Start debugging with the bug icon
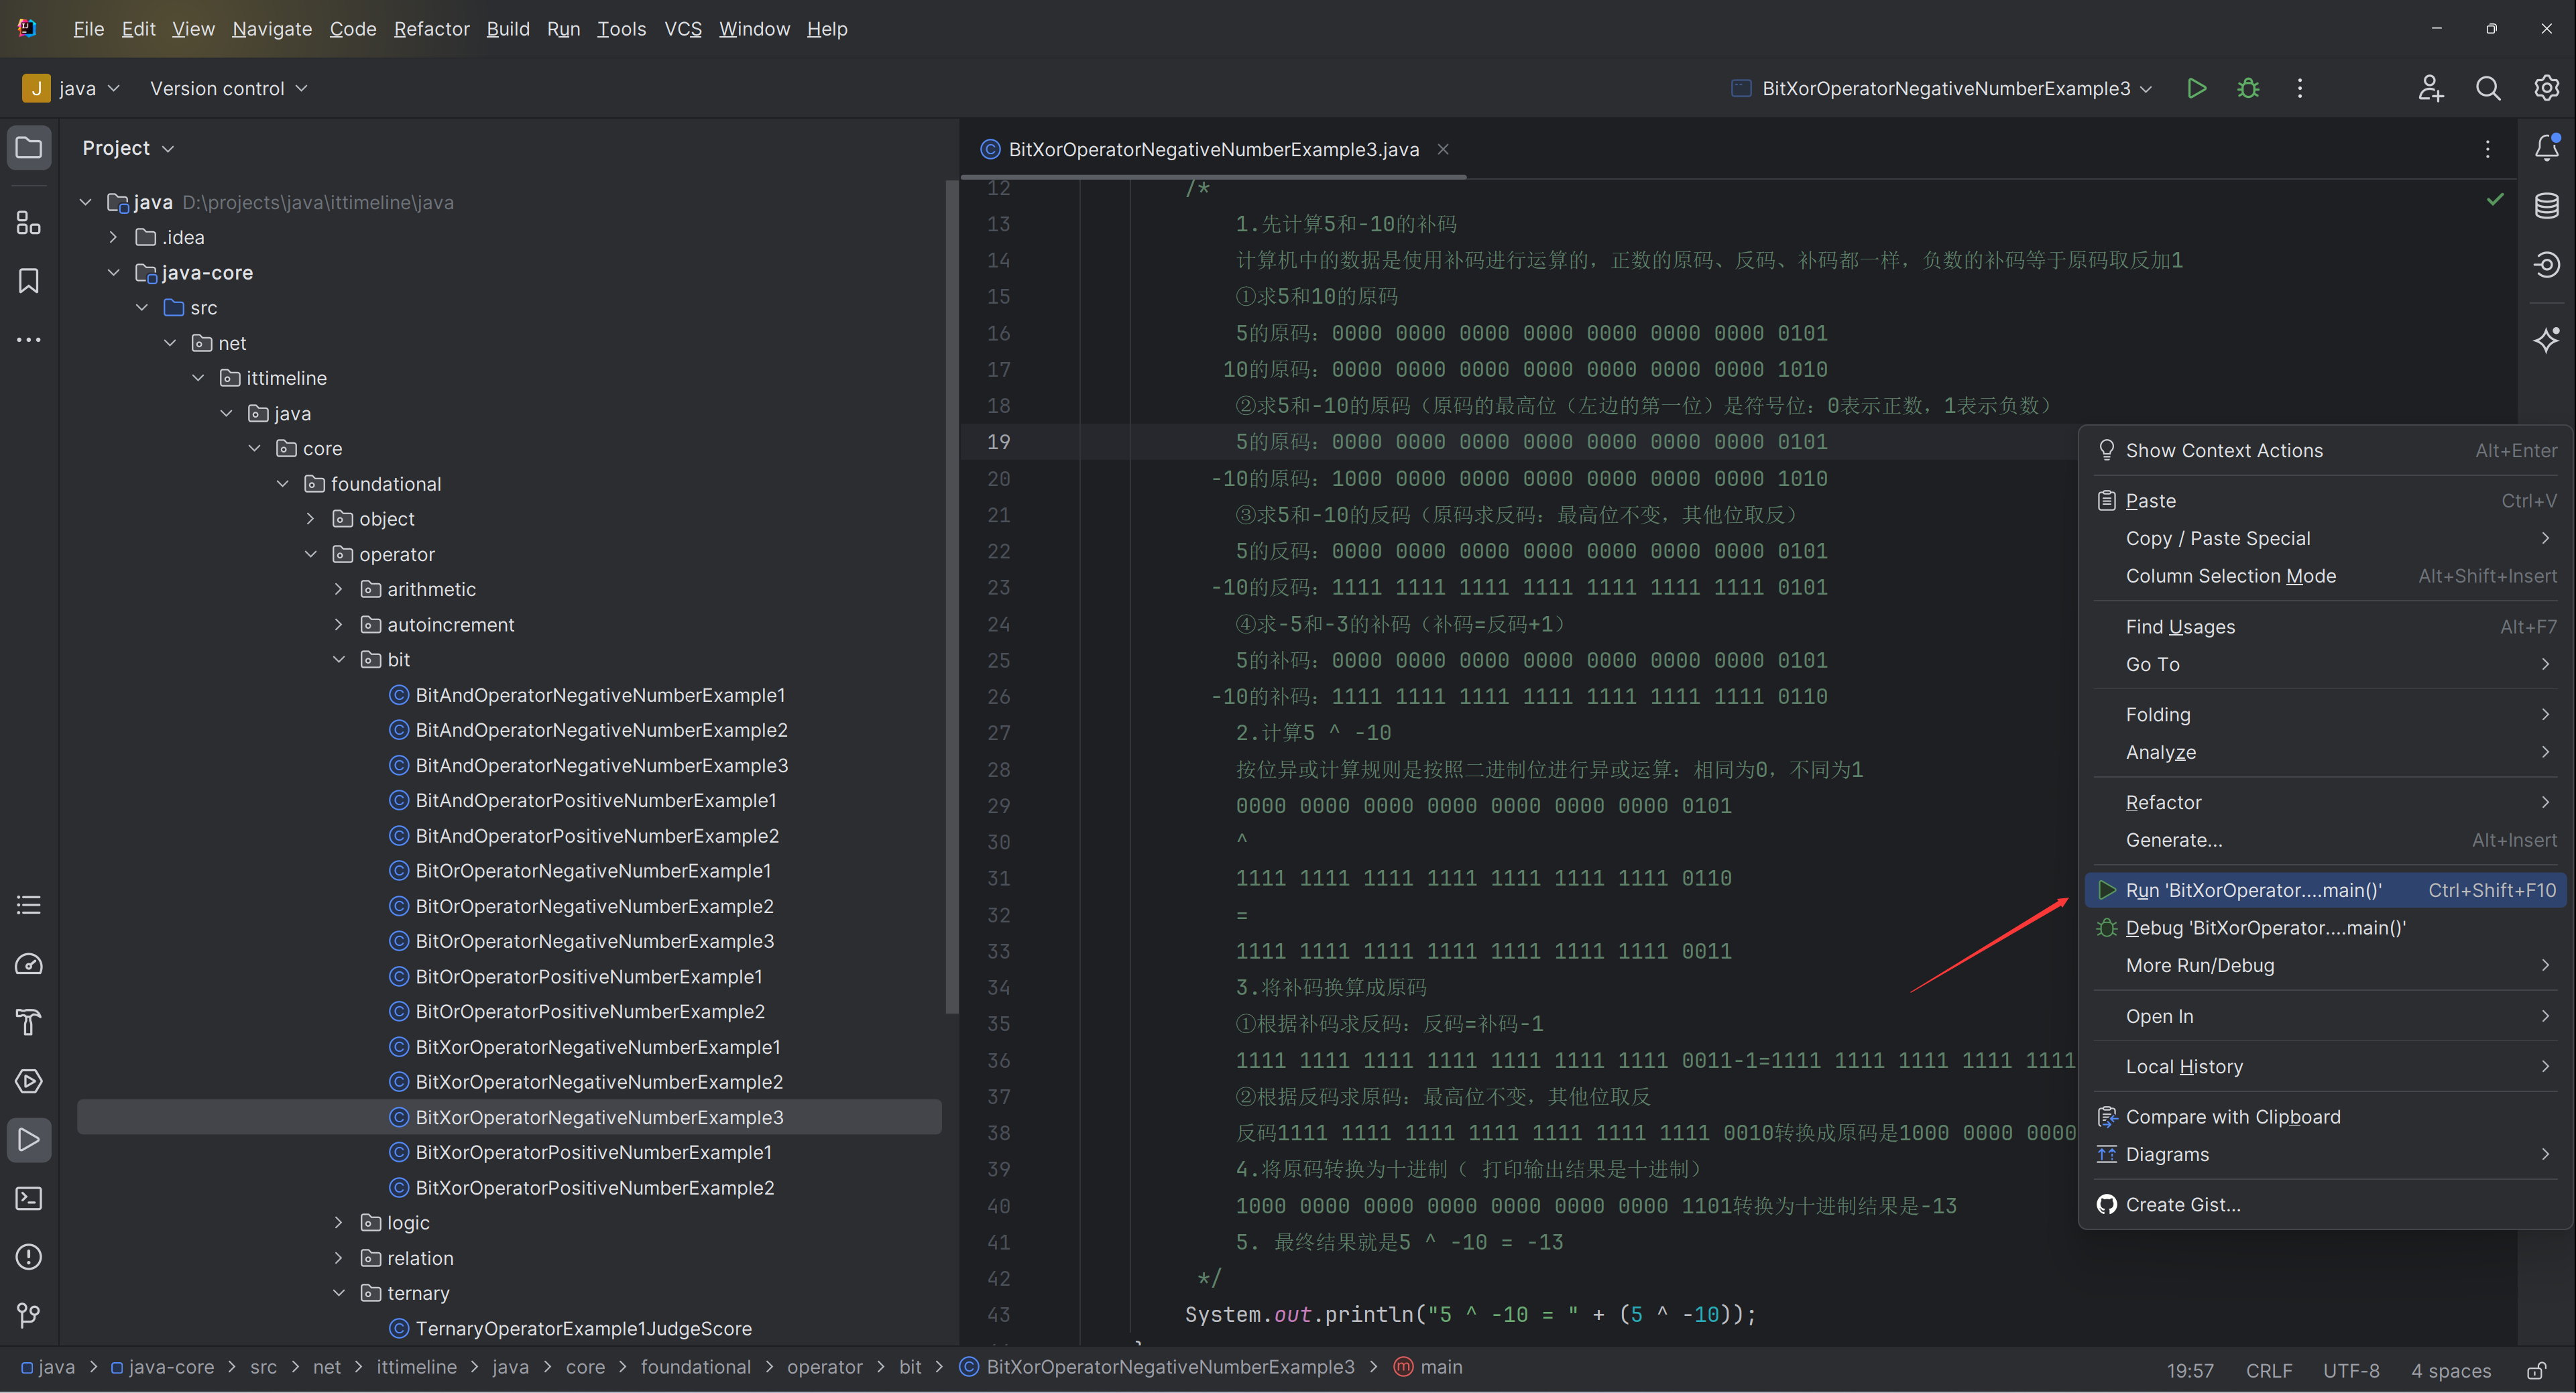This screenshot has height=1393, width=2576. [x=2248, y=88]
